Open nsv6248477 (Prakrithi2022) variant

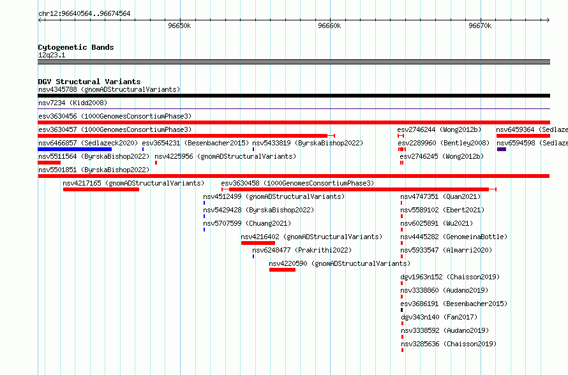tap(302, 250)
